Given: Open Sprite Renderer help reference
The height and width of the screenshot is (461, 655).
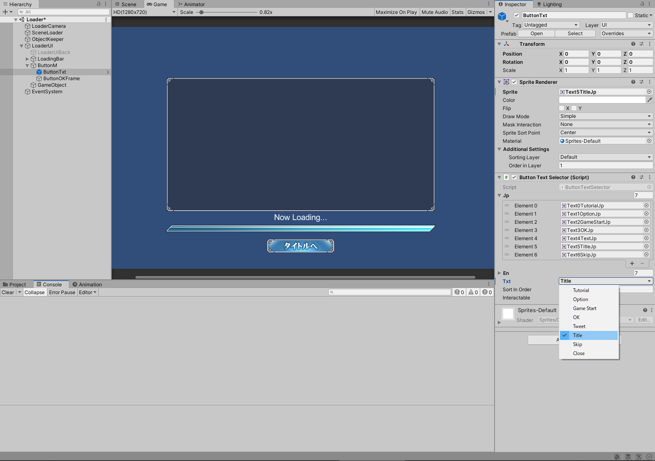Looking at the screenshot, I should (x=633, y=82).
